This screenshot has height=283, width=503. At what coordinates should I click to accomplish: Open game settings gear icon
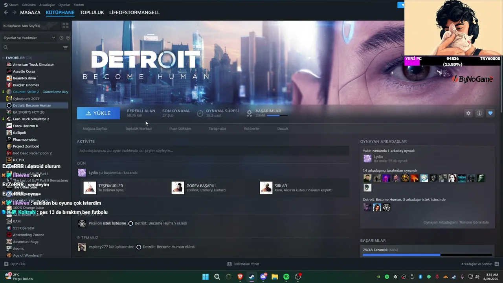click(468, 113)
